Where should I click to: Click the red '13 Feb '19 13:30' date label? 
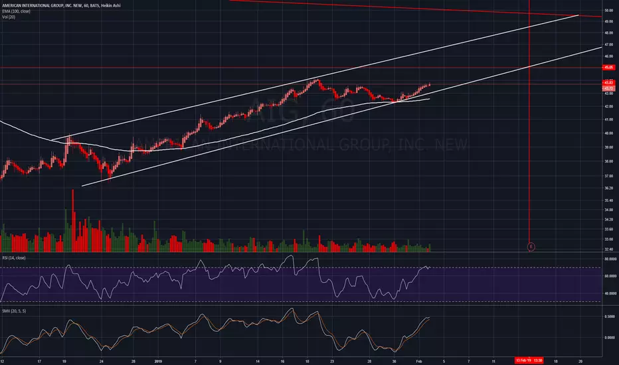(x=529, y=360)
